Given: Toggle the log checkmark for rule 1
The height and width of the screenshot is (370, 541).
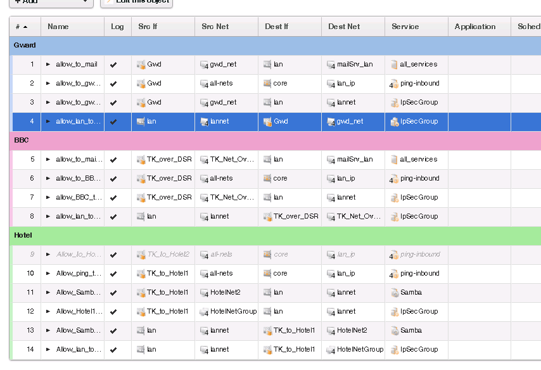Looking at the screenshot, I should click(x=113, y=65).
